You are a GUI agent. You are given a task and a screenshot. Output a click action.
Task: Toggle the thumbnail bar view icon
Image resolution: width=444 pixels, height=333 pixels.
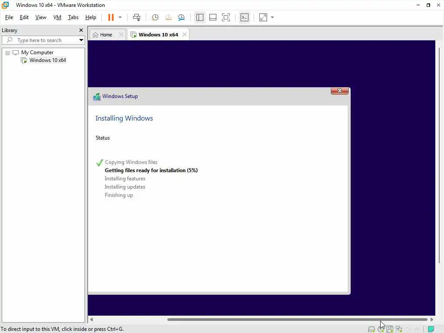(x=212, y=17)
